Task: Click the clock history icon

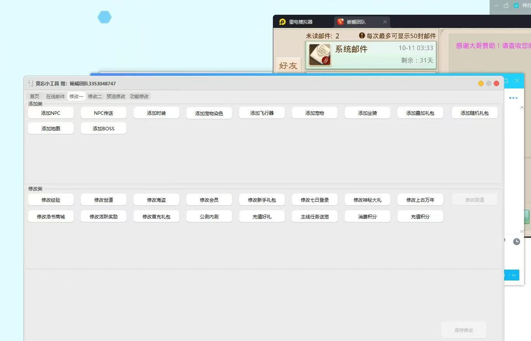Action: click(x=516, y=242)
